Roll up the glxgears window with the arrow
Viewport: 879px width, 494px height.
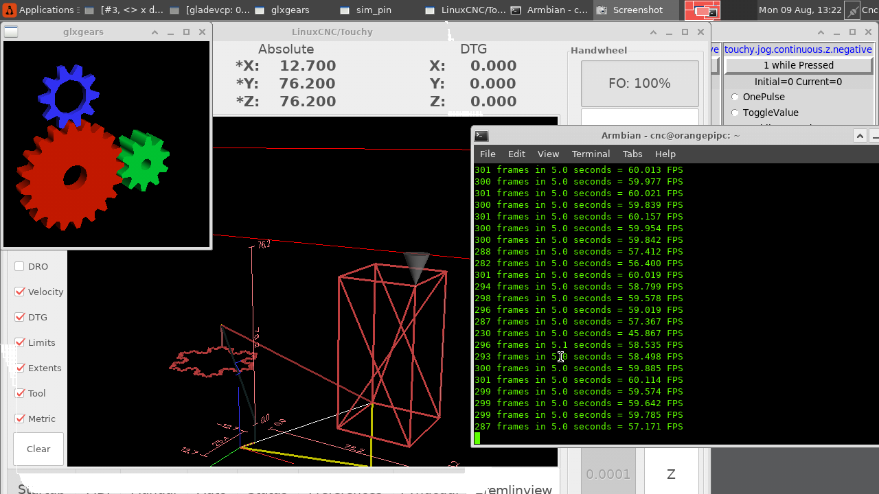154,32
